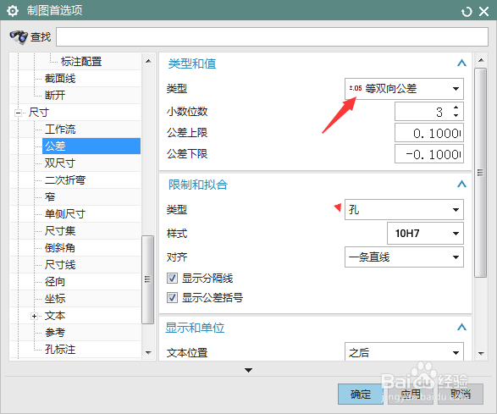Select 窄 in the tree
Screen dimensions: 497x414
click(50, 197)
